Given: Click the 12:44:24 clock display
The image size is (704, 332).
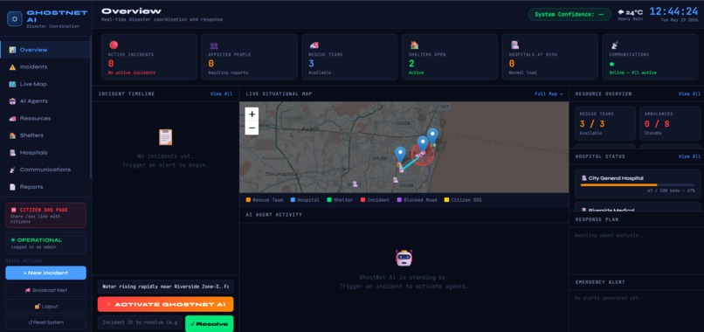Looking at the screenshot, I should tap(674, 11).
